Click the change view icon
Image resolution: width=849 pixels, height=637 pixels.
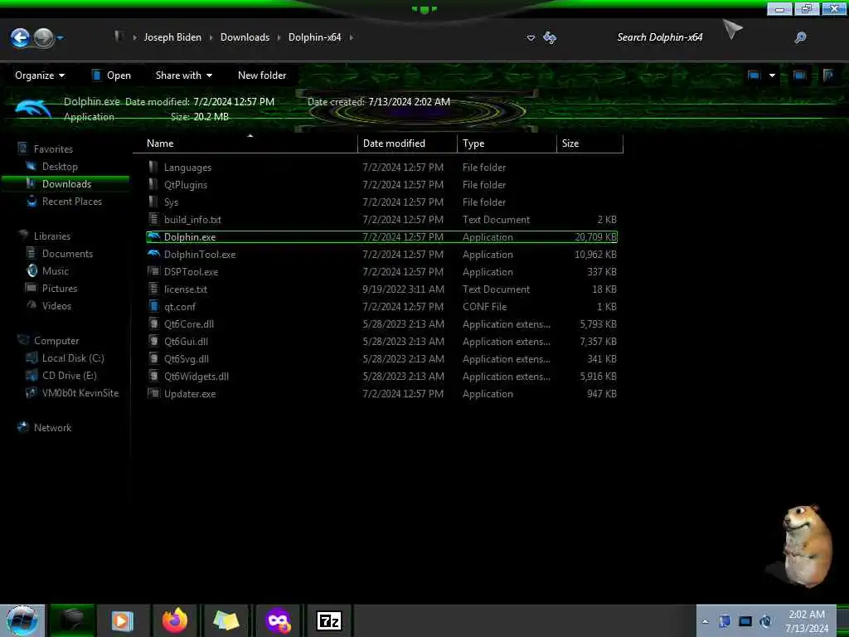754,75
